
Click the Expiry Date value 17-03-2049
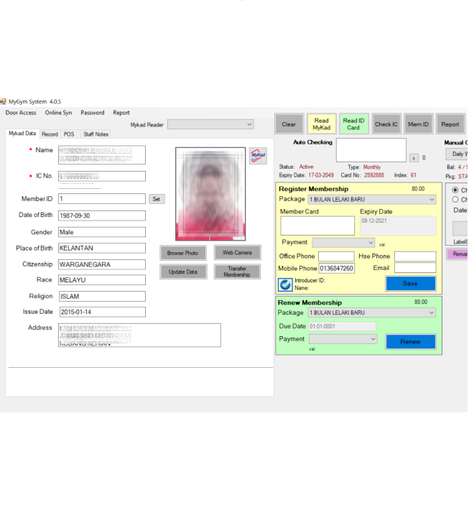coord(321,175)
